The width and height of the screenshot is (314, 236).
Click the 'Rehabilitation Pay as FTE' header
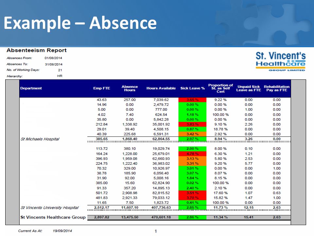(x=277, y=88)
